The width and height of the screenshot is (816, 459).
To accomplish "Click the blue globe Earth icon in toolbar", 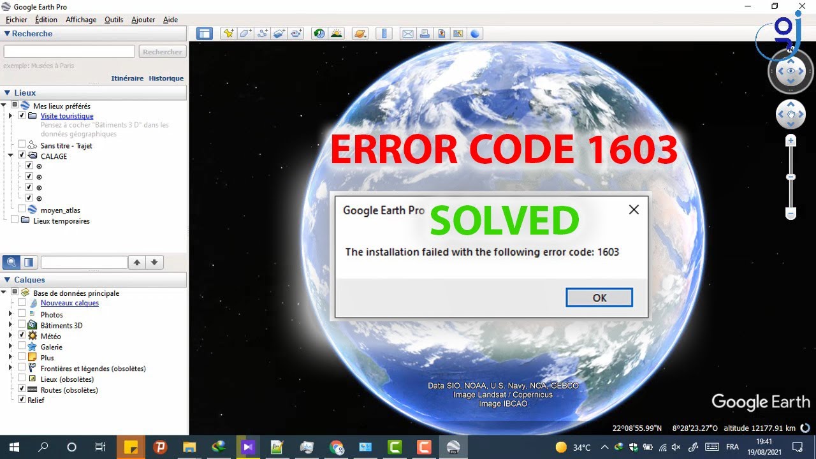I will [475, 34].
